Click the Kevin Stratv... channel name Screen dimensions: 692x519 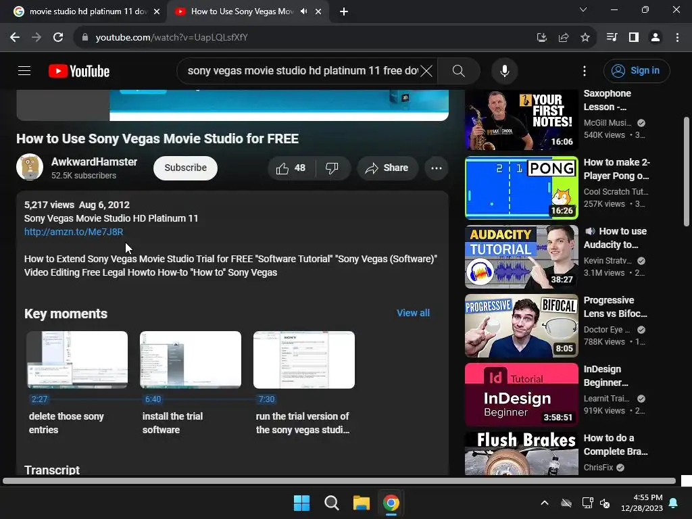pos(608,260)
